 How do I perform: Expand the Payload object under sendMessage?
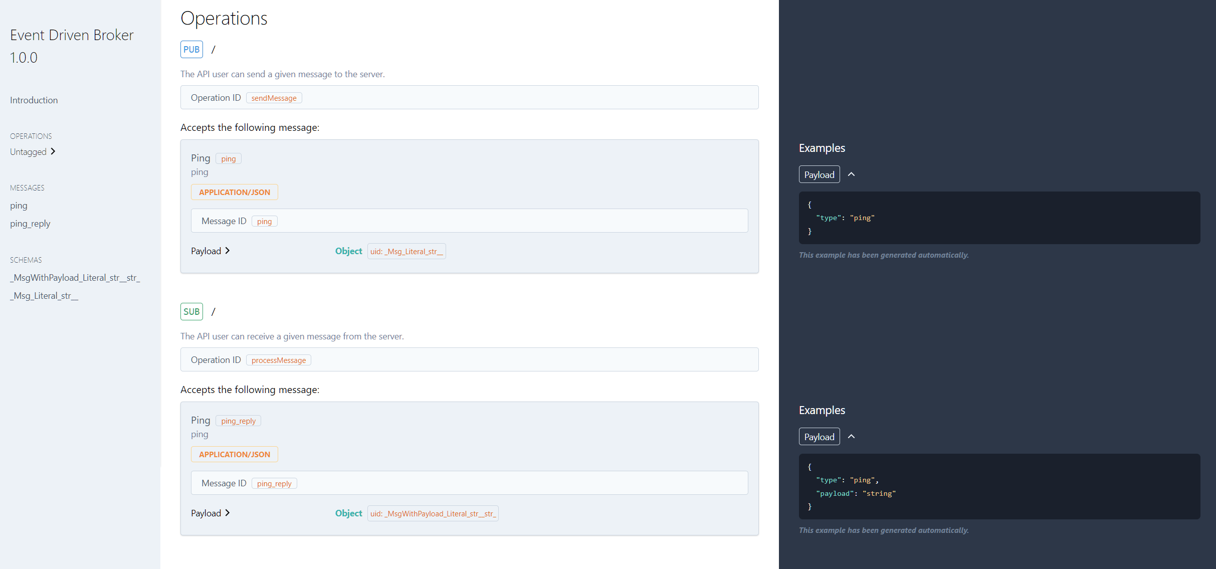(210, 251)
